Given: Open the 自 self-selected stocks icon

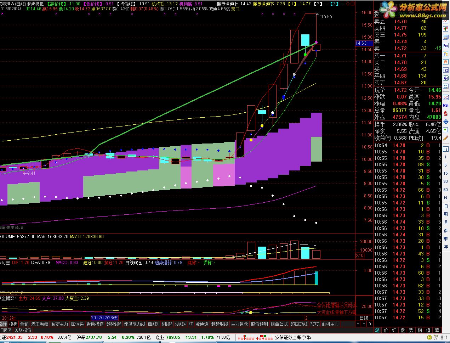Looking at the screenshot, I should (446, 62).
